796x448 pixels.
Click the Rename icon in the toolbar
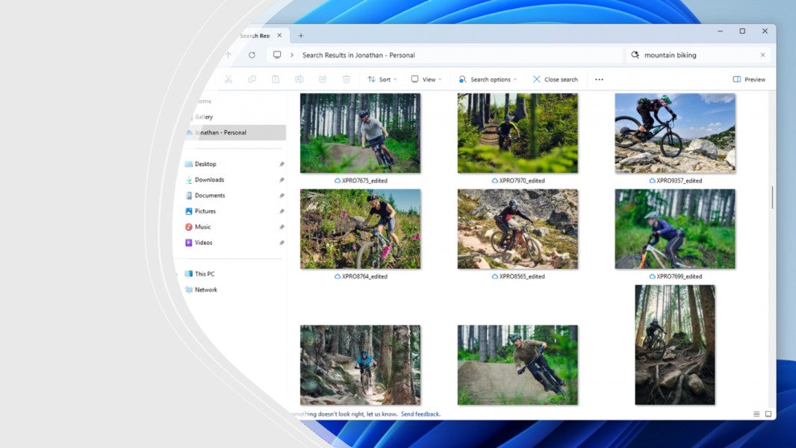coord(299,78)
